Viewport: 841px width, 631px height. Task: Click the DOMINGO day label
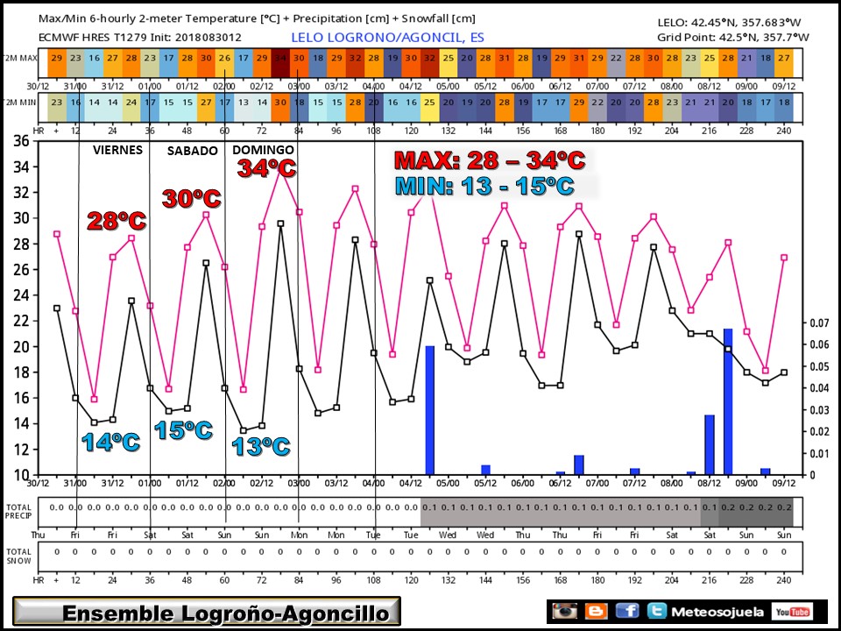[264, 150]
